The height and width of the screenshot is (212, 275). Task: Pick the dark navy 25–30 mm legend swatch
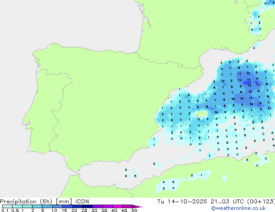click(x=88, y=206)
